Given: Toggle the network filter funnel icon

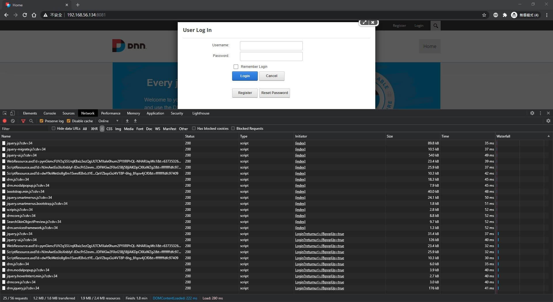Looking at the screenshot, I should (x=23, y=121).
